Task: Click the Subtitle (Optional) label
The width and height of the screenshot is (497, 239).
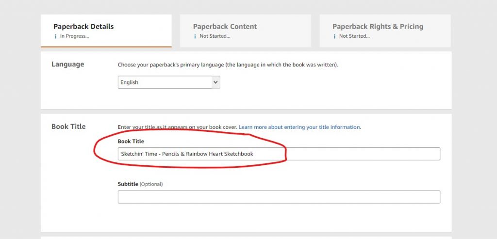Action: coord(140,184)
